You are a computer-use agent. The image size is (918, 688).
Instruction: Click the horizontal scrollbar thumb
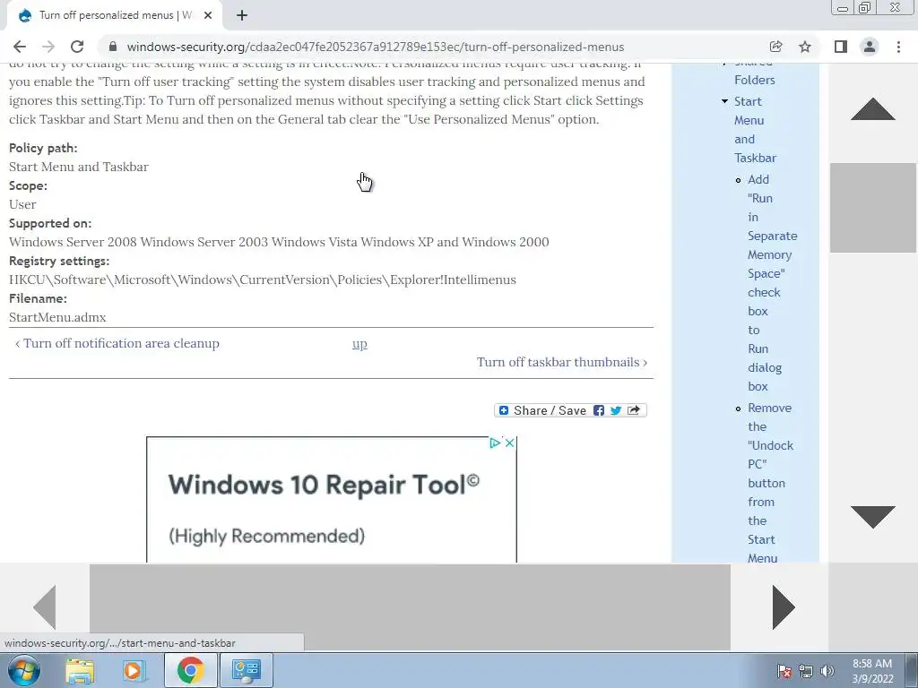(x=410, y=606)
